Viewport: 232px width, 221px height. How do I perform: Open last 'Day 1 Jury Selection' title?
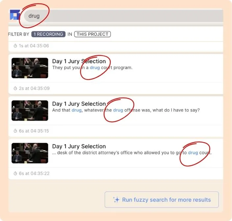(79, 146)
